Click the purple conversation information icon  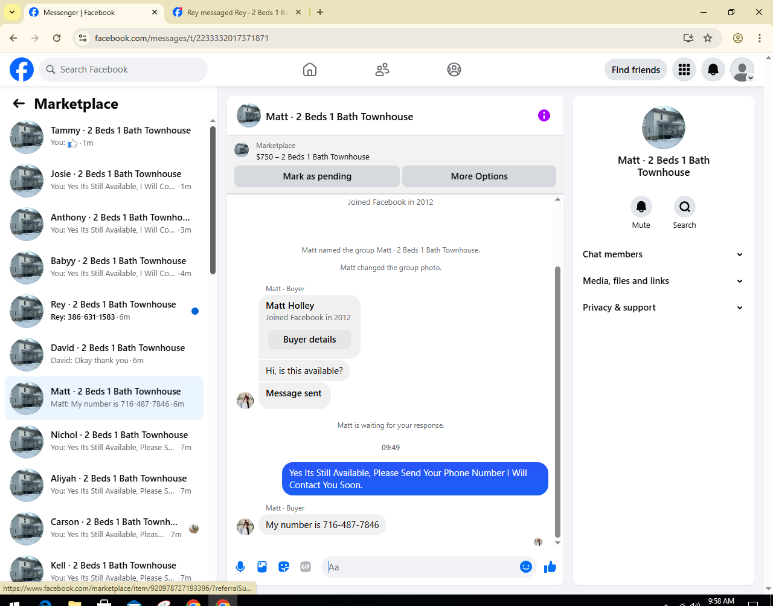click(544, 115)
